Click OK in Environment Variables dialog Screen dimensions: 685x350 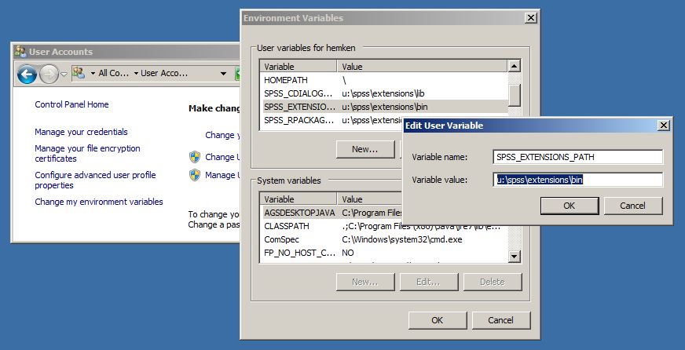point(438,320)
